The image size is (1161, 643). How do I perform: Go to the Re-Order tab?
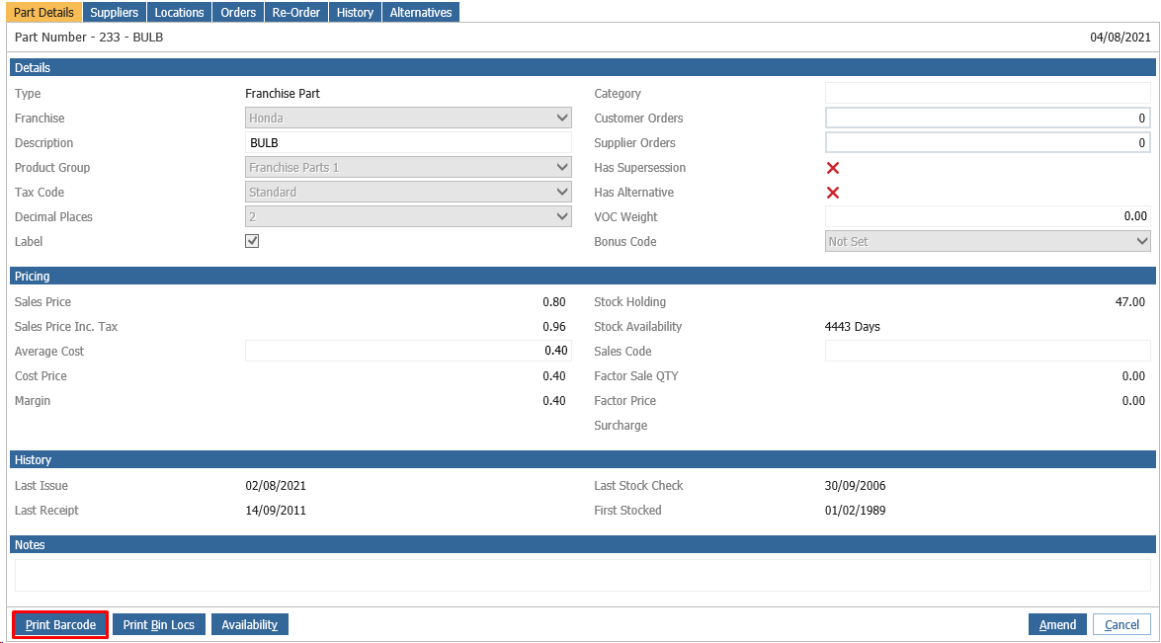[x=296, y=13]
